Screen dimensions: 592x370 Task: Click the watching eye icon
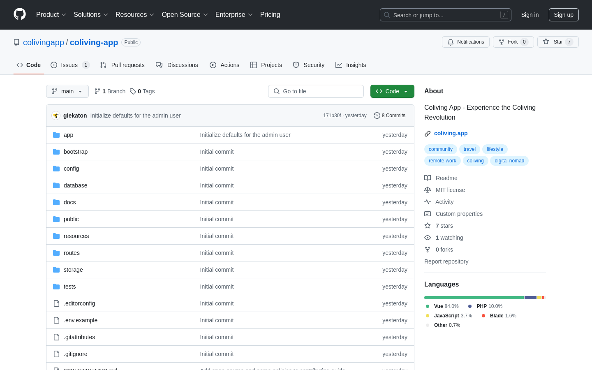(x=428, y=238)
